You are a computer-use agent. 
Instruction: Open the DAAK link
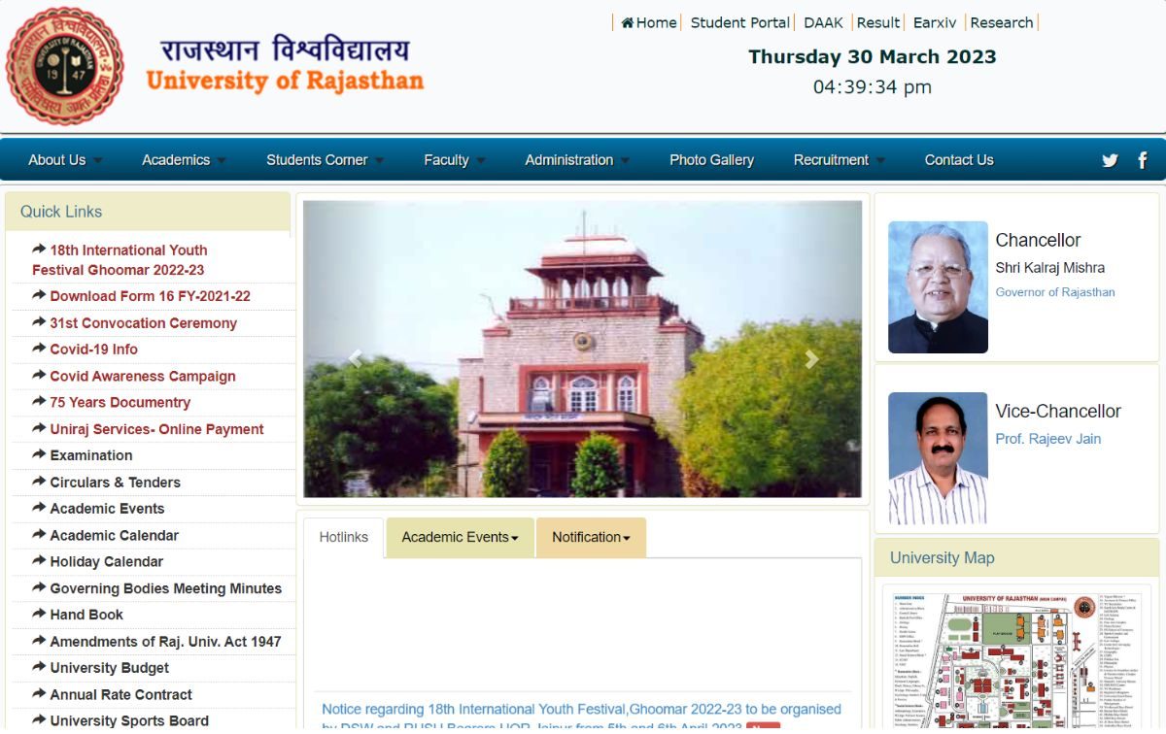823,22
